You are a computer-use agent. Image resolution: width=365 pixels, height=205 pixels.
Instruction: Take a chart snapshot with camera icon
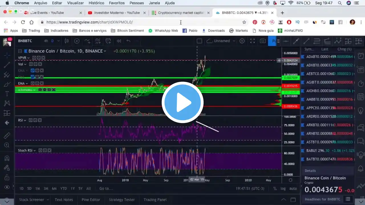click(x=263, y=41)
